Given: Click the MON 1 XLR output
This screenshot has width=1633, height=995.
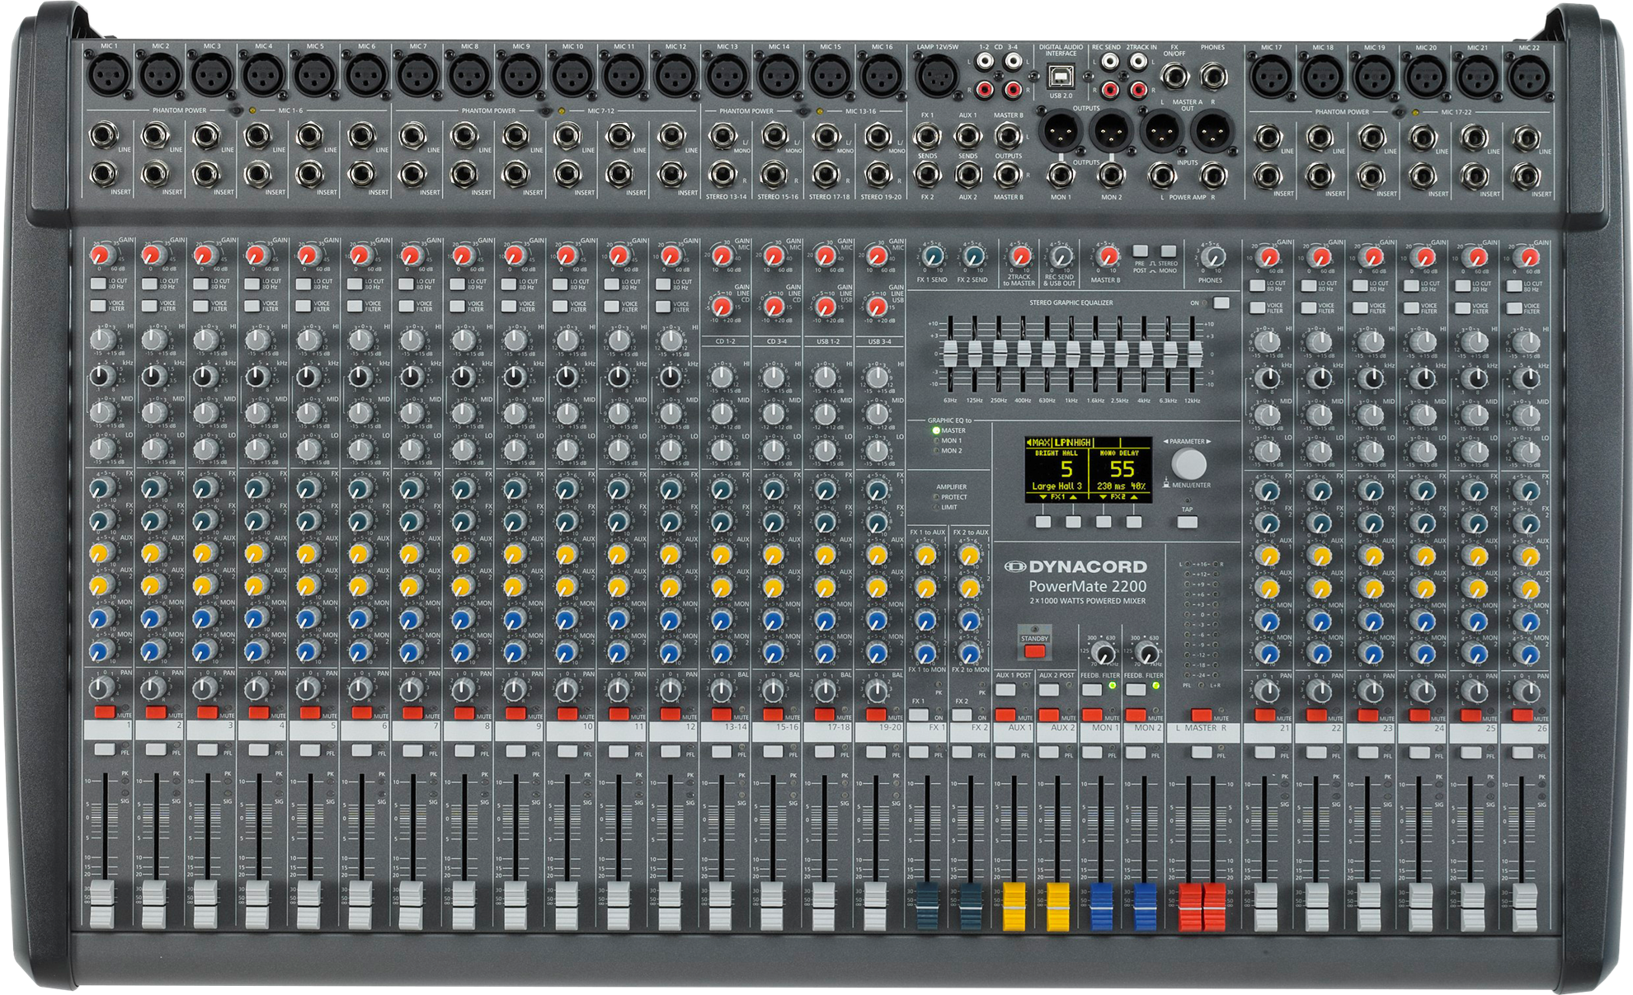Looking at the screenshot, I should 1060,130.
